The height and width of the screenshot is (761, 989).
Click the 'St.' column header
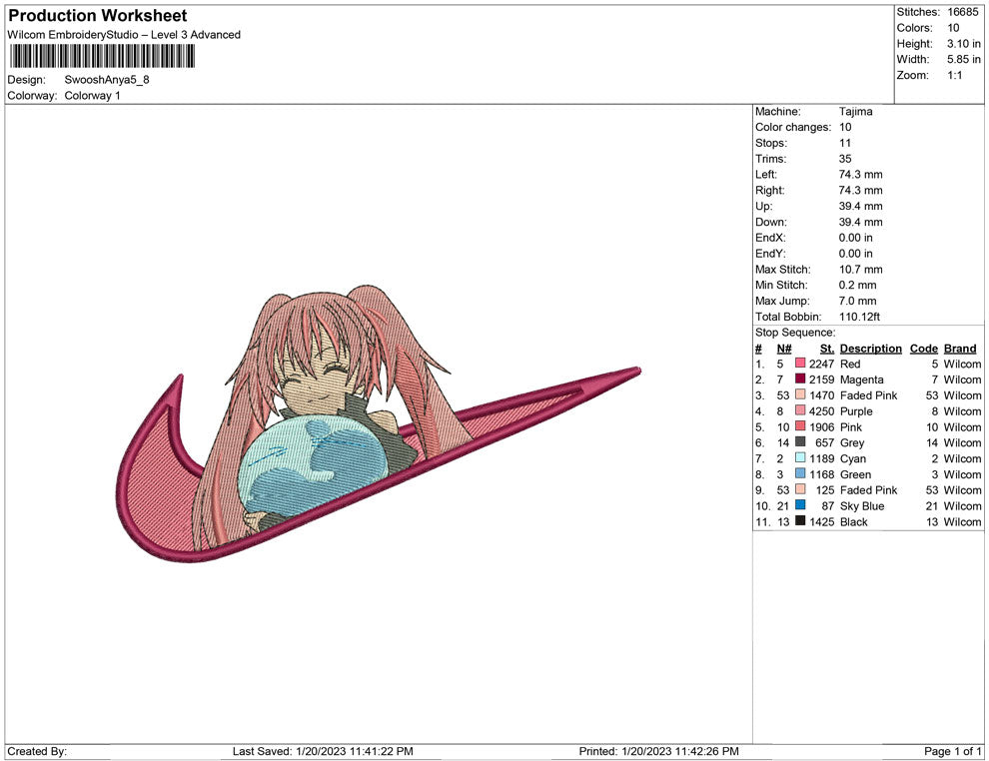pyautogui.click(x=827, y=349)
